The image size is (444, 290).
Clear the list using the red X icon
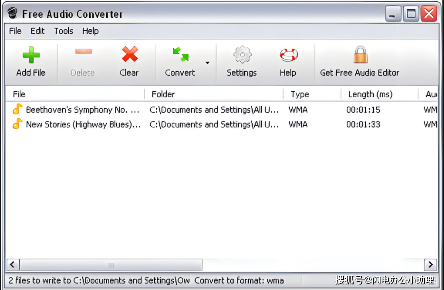pyautogui.click(x=130, y=54)
